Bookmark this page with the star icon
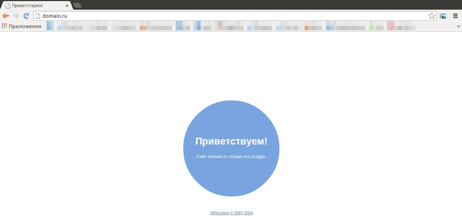This screenshot has width=462, height=220. coord(432,16)
